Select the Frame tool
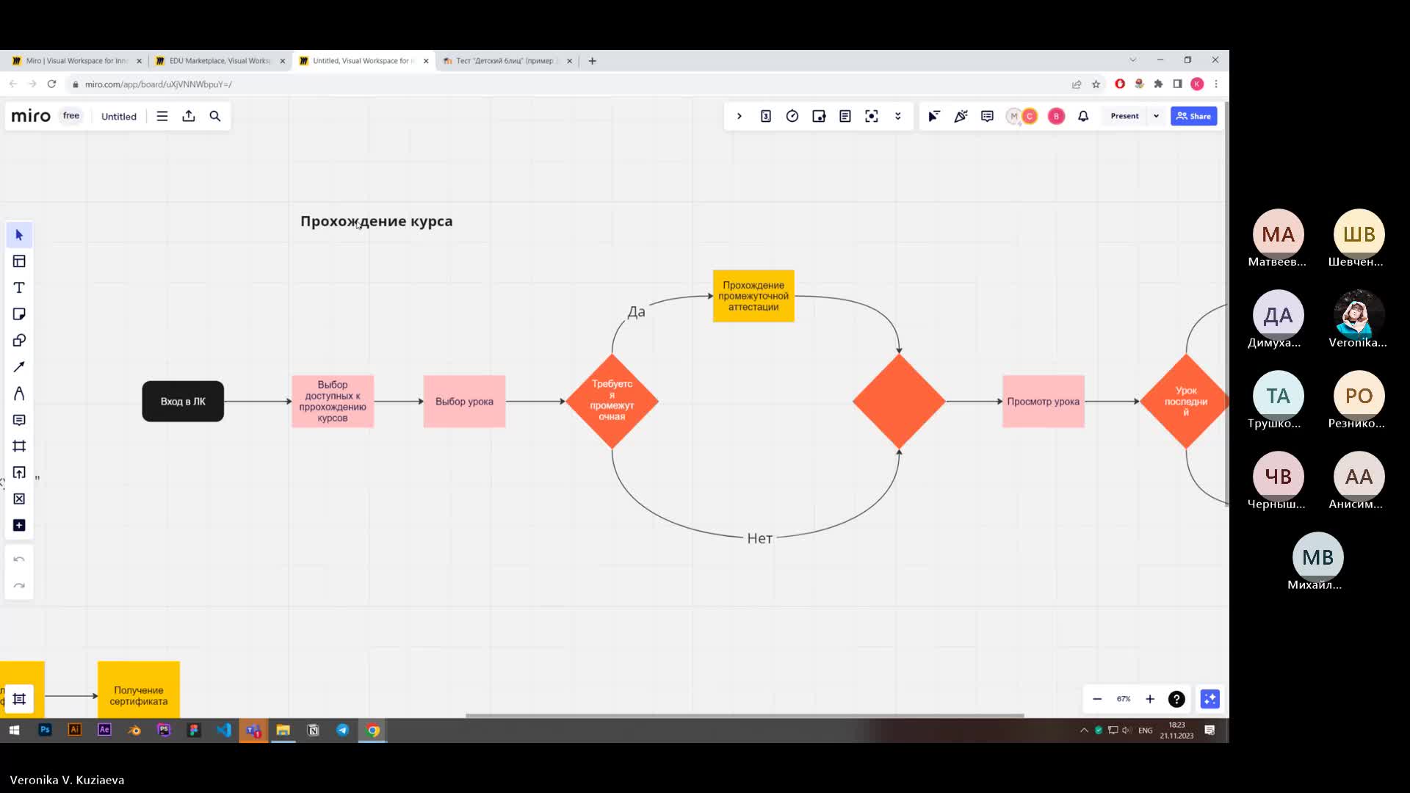 [19, 446]
